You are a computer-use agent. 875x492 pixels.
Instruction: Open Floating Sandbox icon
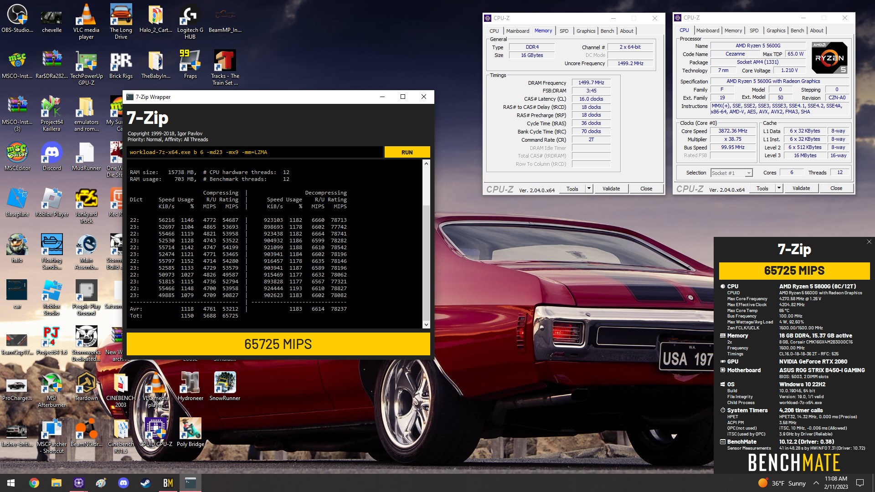coord(51,251)
